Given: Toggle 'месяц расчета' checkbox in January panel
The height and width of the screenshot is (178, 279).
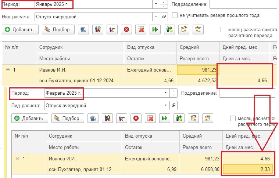Looking at the screenshot, I should tap(223, 29).
